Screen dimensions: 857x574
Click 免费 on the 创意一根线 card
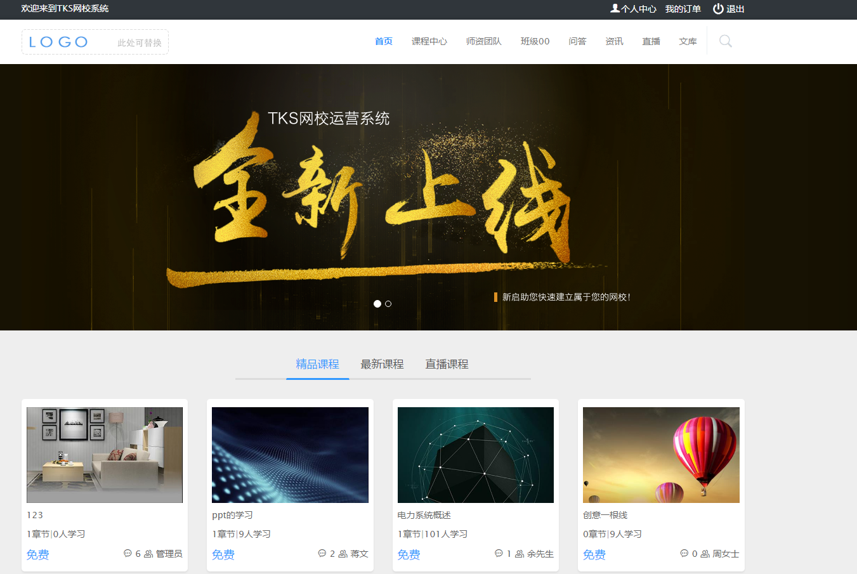[594, 554]
